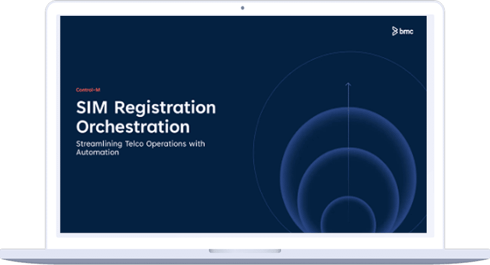Click the "SIM Registration" title line
Image resolution: width=490 pixels, height=265 pixels.
[x=146, y=108]
